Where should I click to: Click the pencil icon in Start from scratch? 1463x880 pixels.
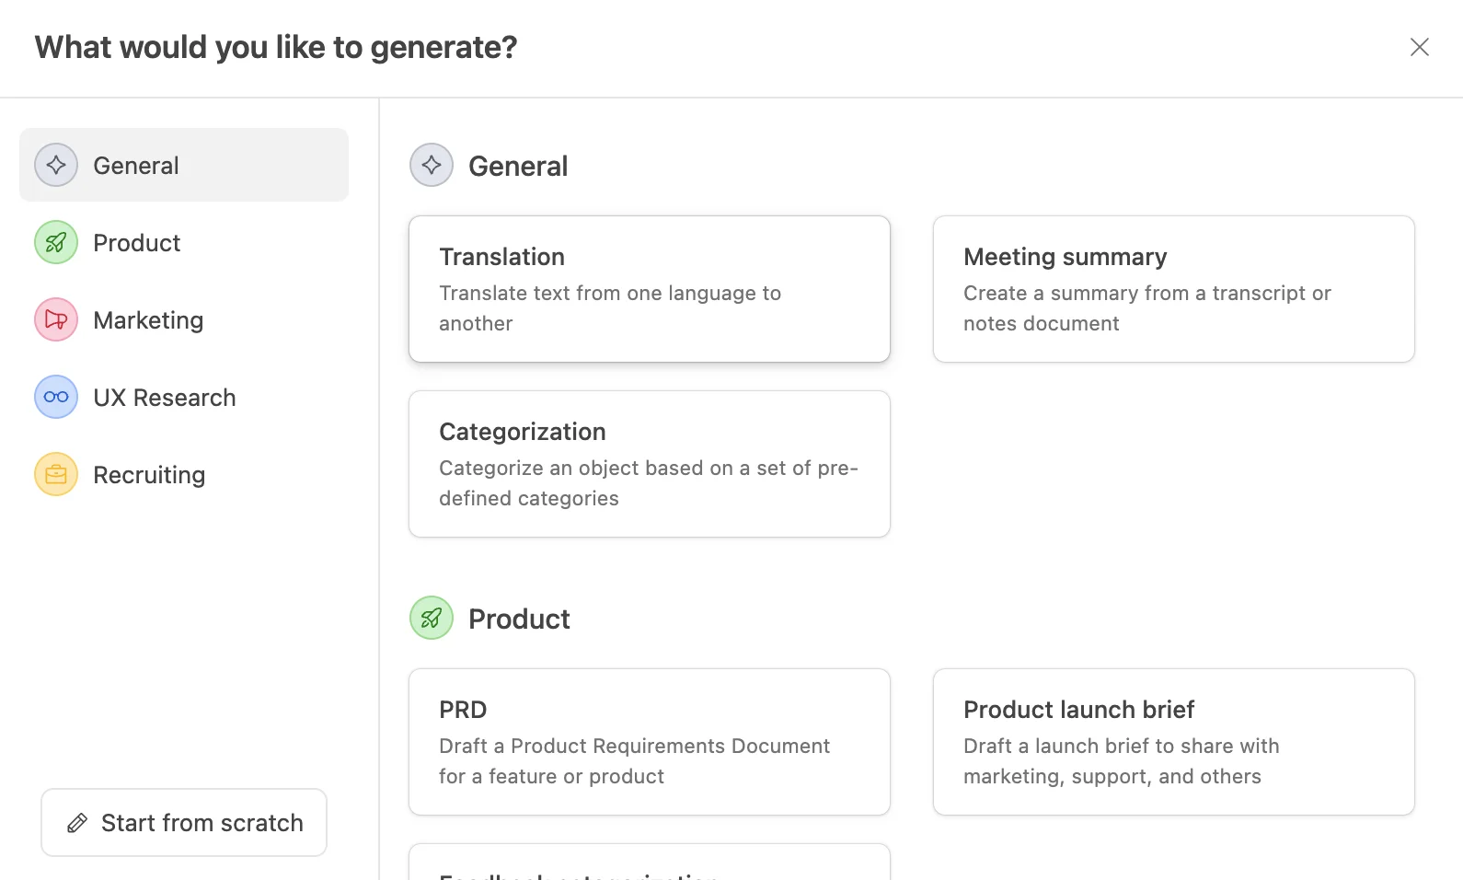coord(77,823)
